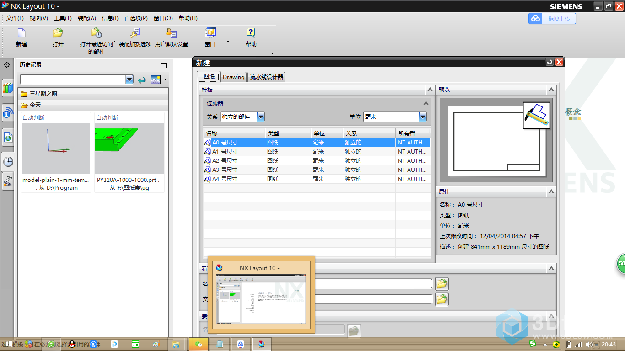Image resolution: width=625 pixels, height=351 pixels.
Task: Click the reset arrow icon in 新建 dialog title
Action: click(x=550, y=62)
